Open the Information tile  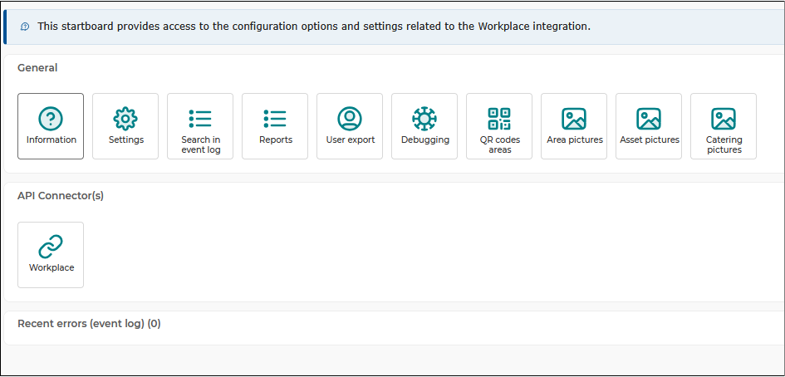point(51,126)
